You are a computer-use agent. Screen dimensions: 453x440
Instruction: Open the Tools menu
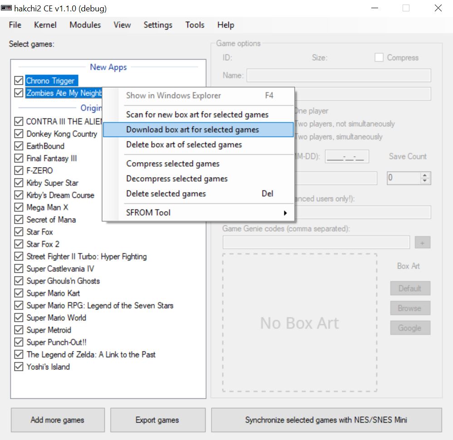(x=195, y=25)
